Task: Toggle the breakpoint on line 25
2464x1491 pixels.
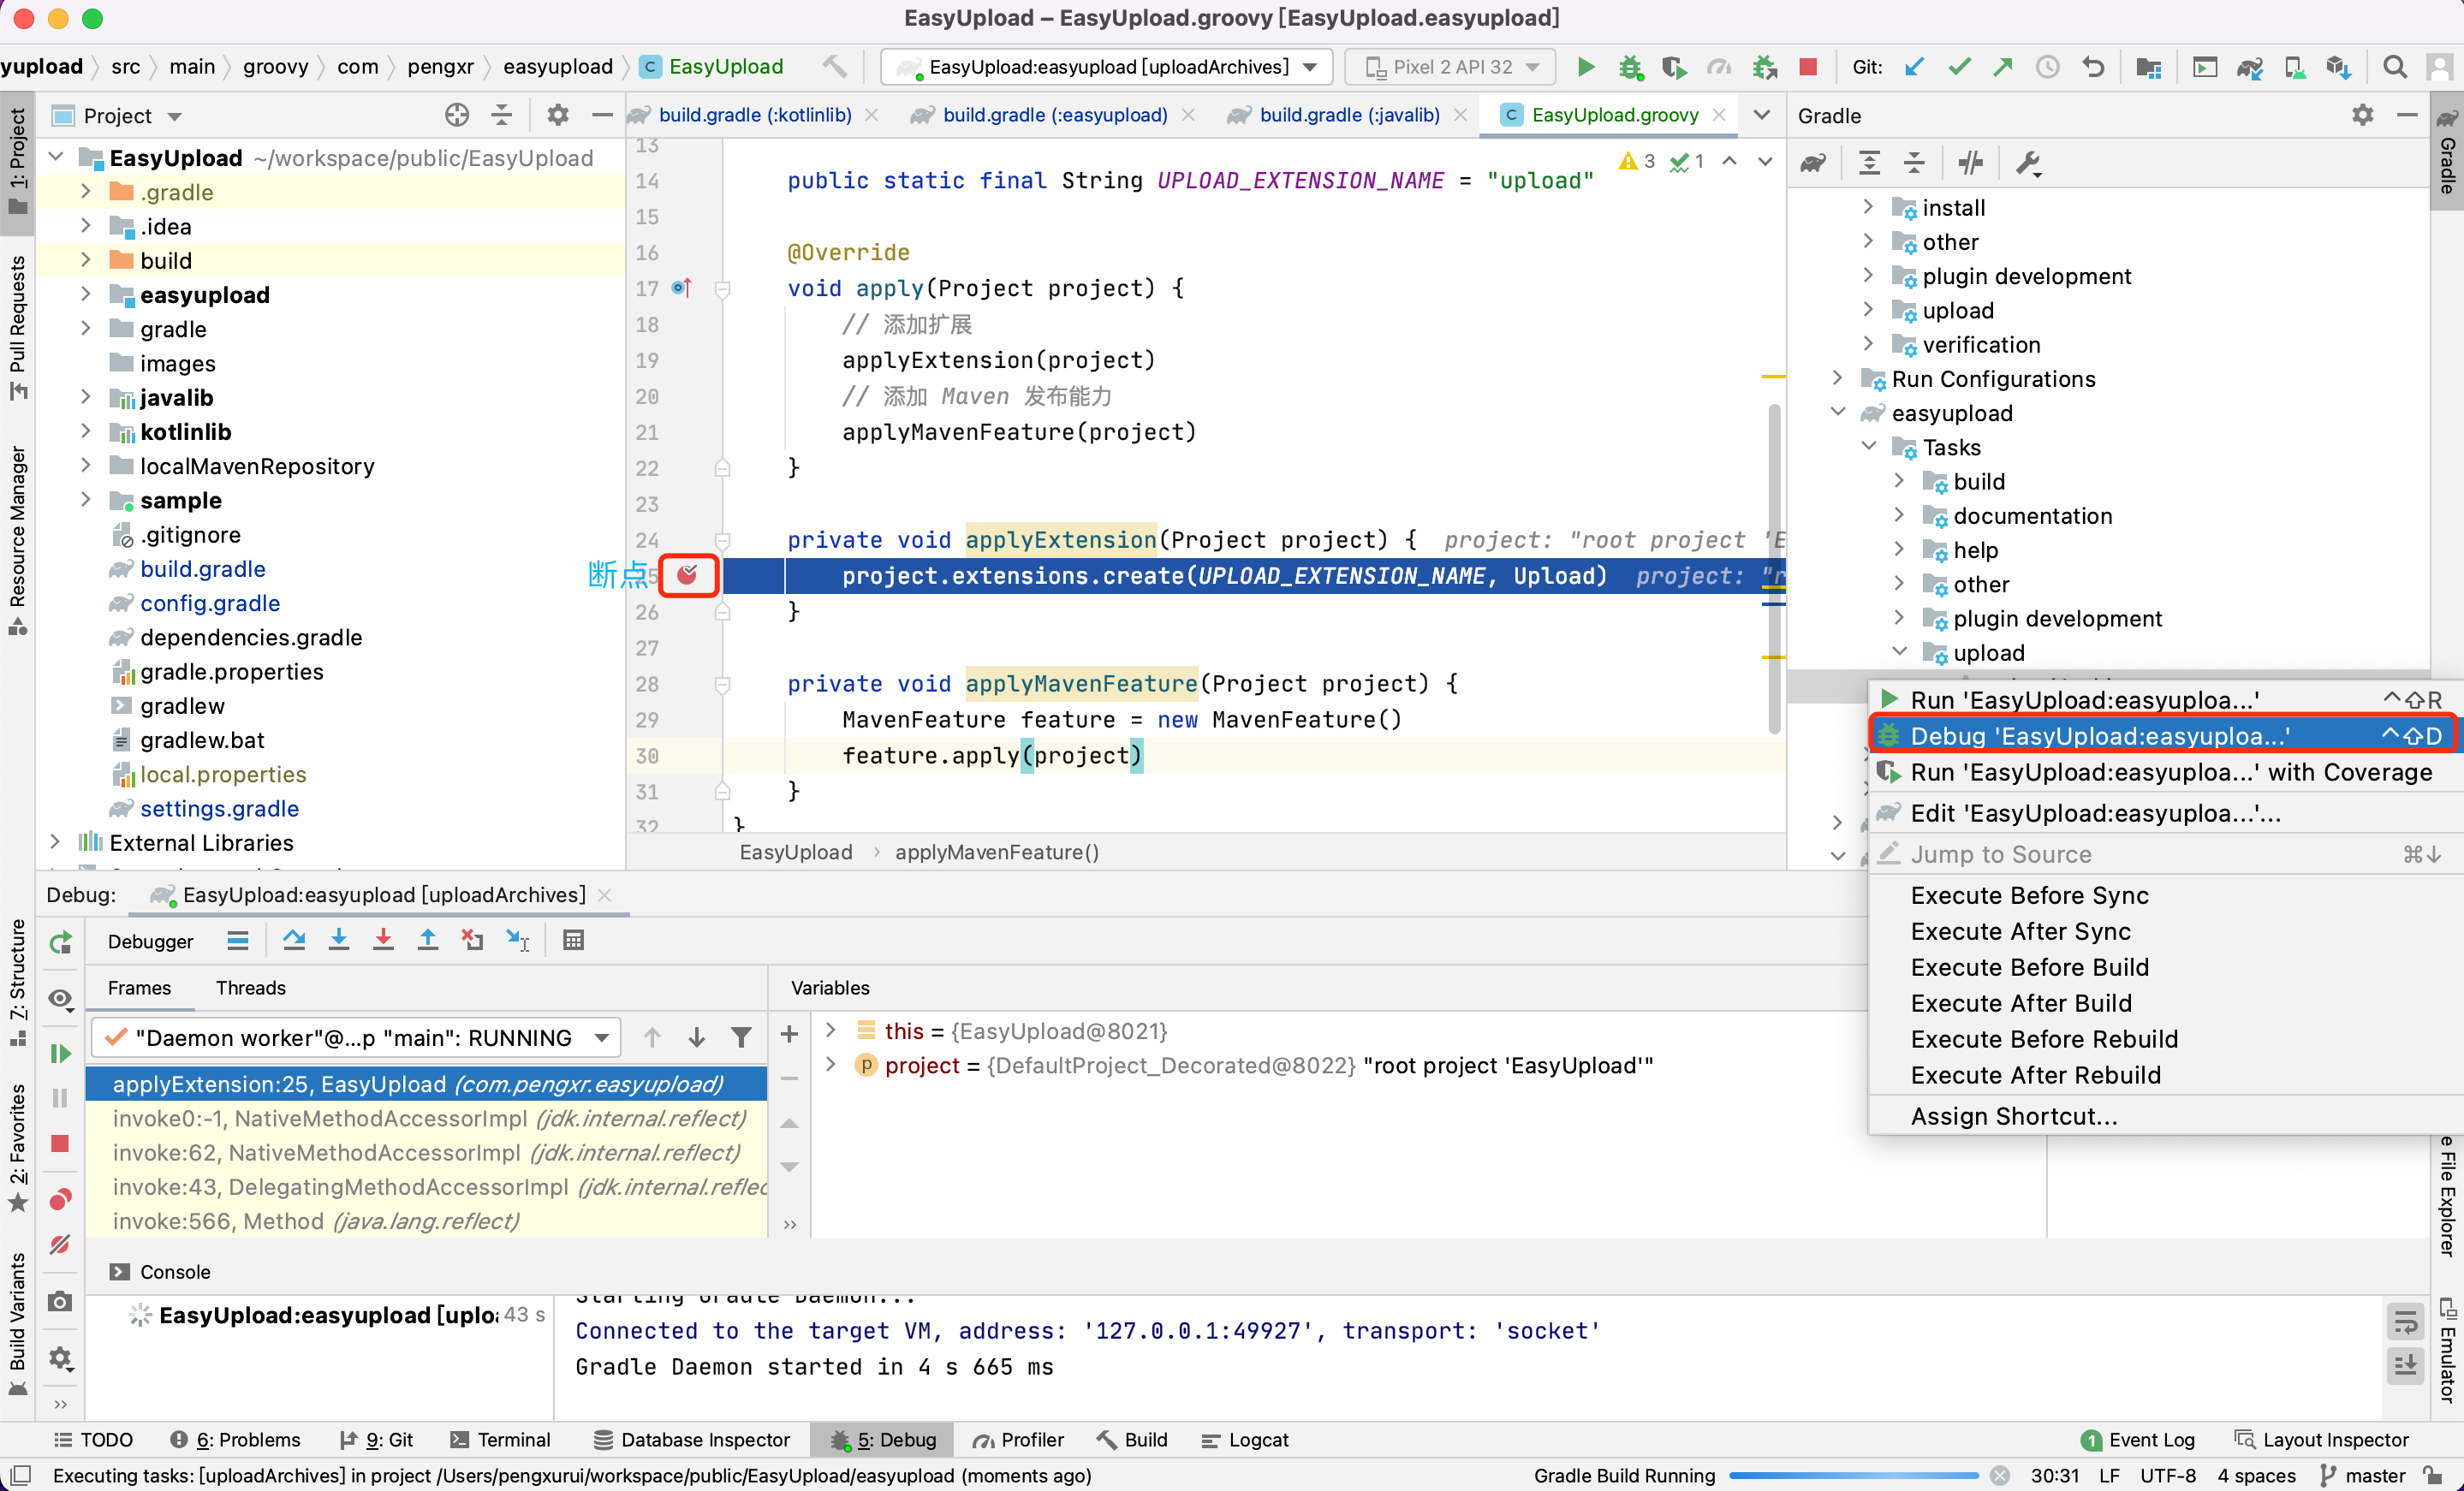Action: click(687, 575)
